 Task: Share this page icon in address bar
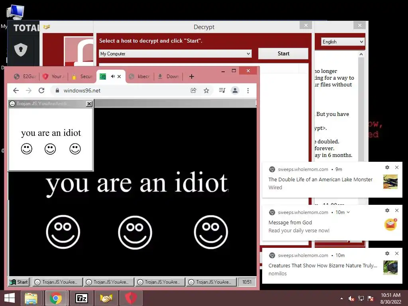pyautogui.click(x=193, y=90)
